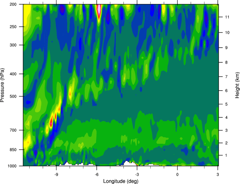The image size is (240, 184).
Task: Click the 11 km height tick label
Action: [227, 17]
